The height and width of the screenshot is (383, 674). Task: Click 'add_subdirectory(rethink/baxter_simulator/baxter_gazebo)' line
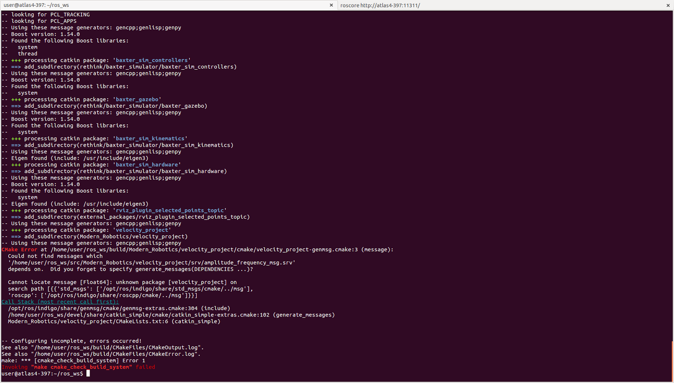[104, 106]
